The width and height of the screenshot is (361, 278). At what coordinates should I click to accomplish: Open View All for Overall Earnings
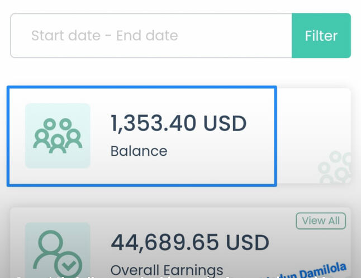[321, 221]
